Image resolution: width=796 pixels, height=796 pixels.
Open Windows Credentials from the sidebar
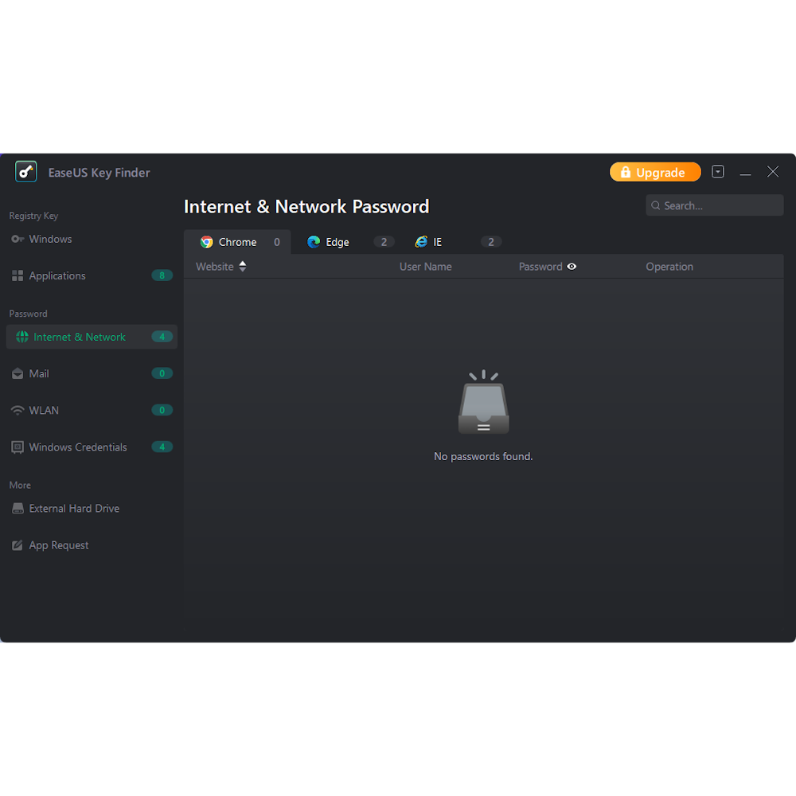tap(77, 447)
